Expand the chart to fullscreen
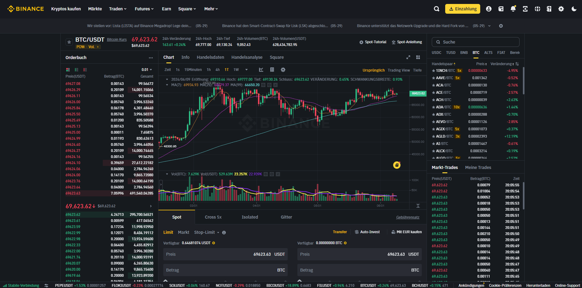 coord(408,57)
